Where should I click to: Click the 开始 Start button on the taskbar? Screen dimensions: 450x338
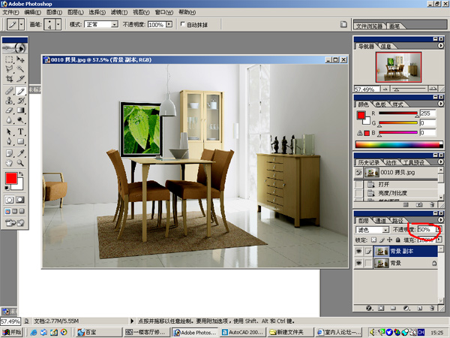point(11,332)
